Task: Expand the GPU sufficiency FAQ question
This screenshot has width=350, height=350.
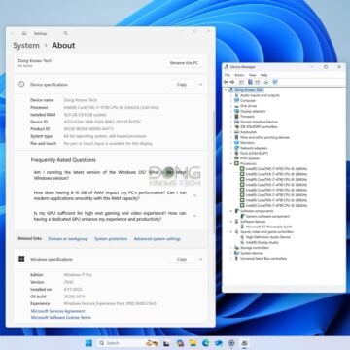Action: [x=194, y=216]
